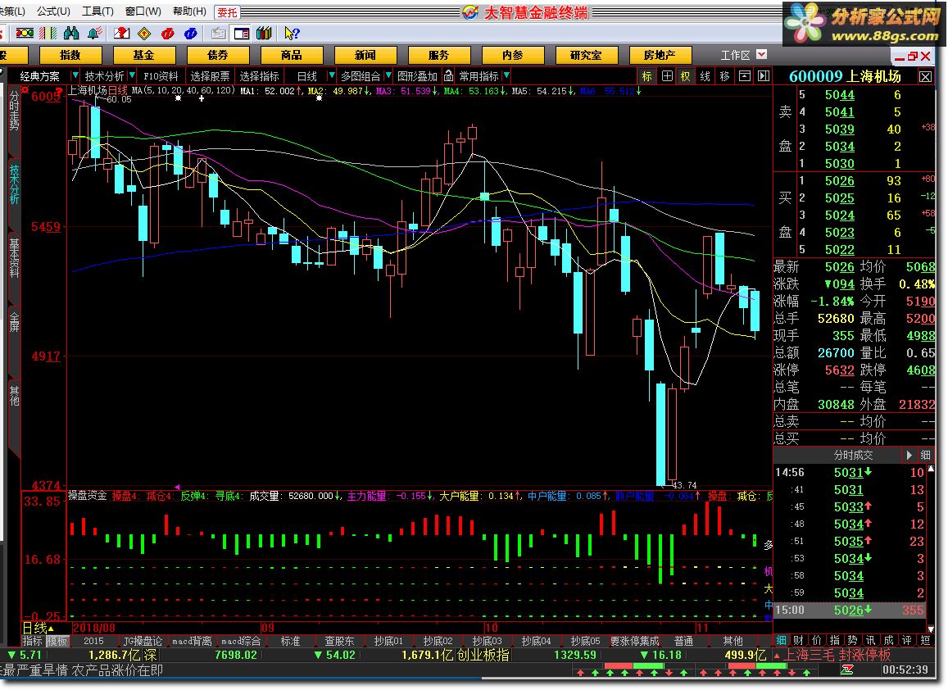Image resolution: width=948 pixels, height=690 pixels.
Task: Click the 委托 trading button
Action: click(x=227, y=11)
